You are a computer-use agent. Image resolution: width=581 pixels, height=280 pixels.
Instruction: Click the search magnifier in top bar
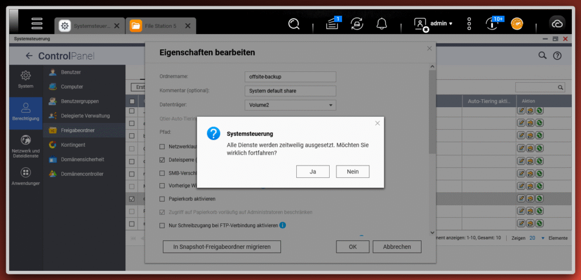[294, 24]
